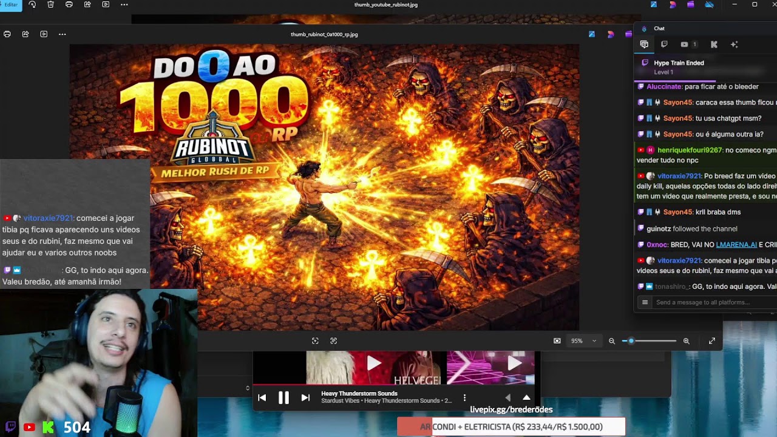Viewport: 777px width, 437px height.
Task: Open the sparkle AI tab in Chat
Action: pos(734,44)
